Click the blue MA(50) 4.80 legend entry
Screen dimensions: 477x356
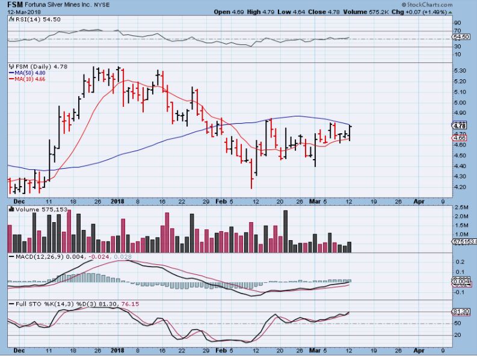coord(27,73)
